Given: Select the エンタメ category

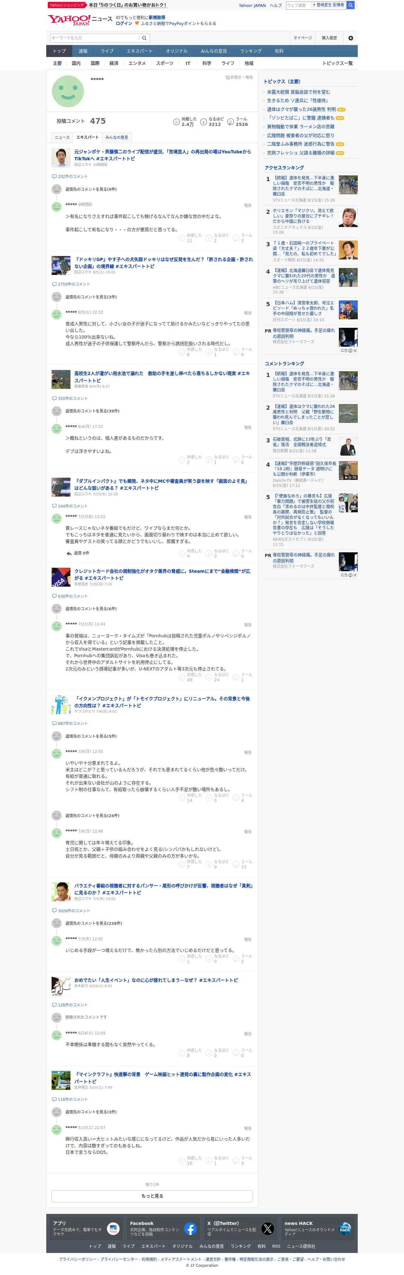Looking at the screenshot, I should (137, 63).
